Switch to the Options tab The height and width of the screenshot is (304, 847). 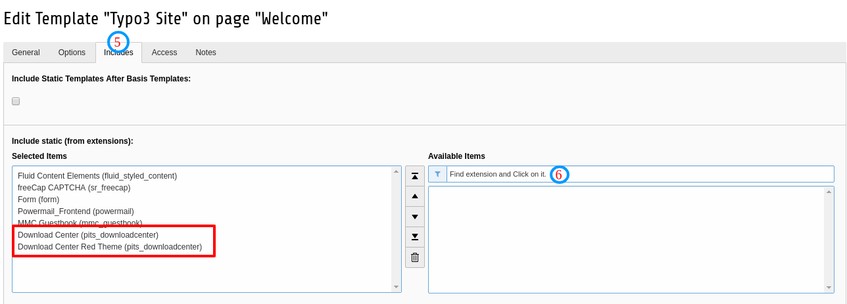tap(72, 53)
